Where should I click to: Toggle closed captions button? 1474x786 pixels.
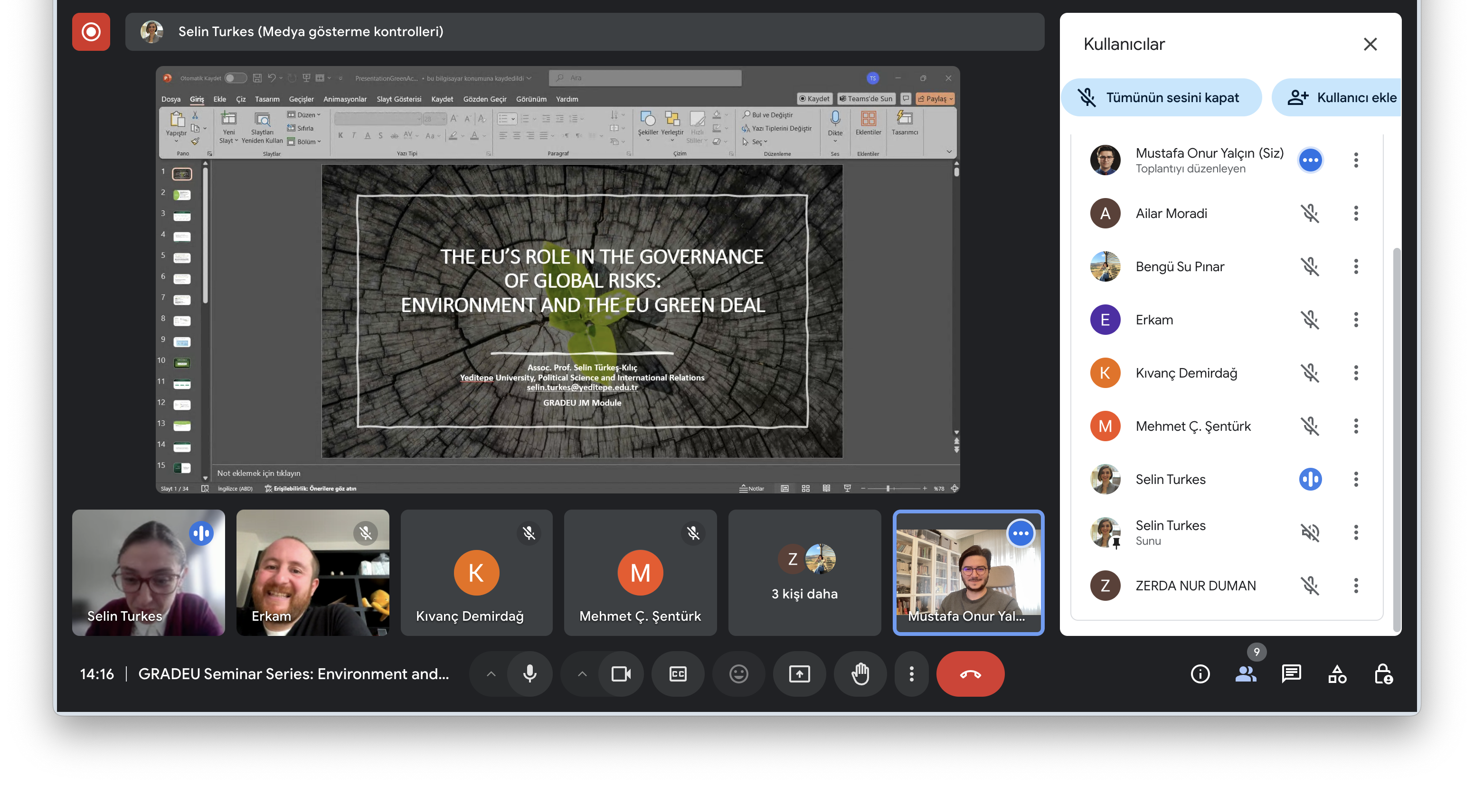pos(678,674)
